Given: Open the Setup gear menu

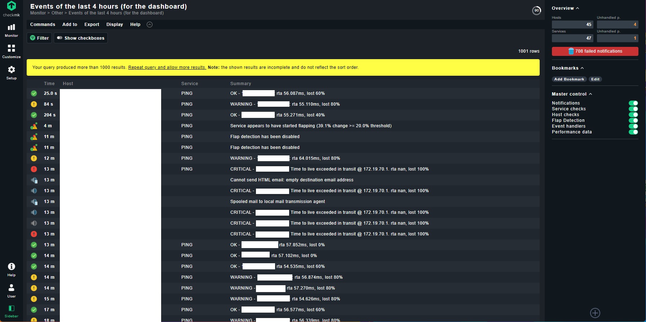Looking at the screenshot, I should (11, 72).
